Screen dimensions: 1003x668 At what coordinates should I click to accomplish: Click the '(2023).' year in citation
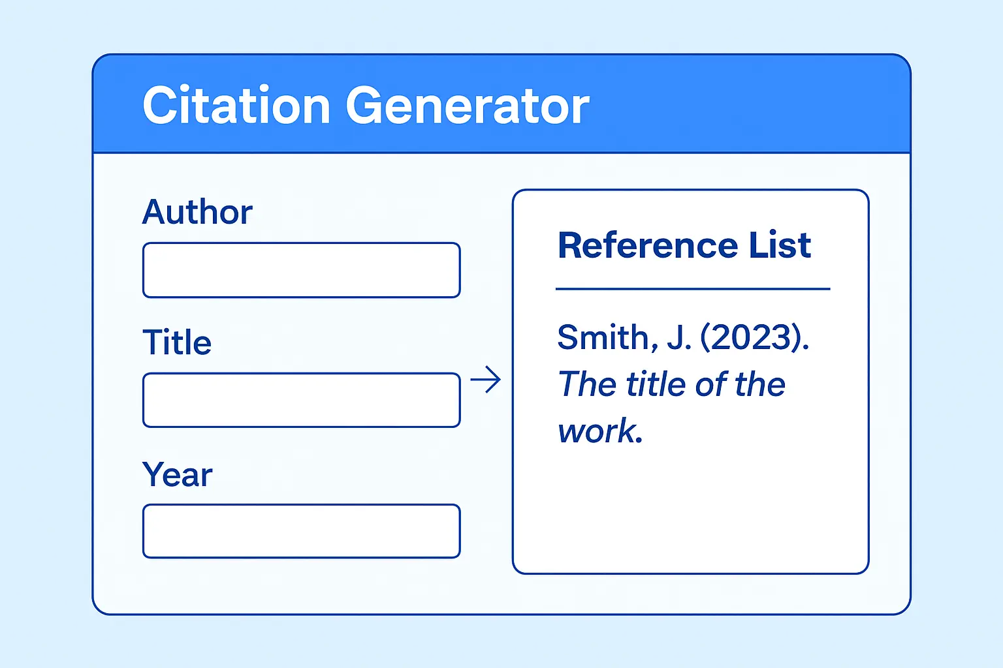755,337
